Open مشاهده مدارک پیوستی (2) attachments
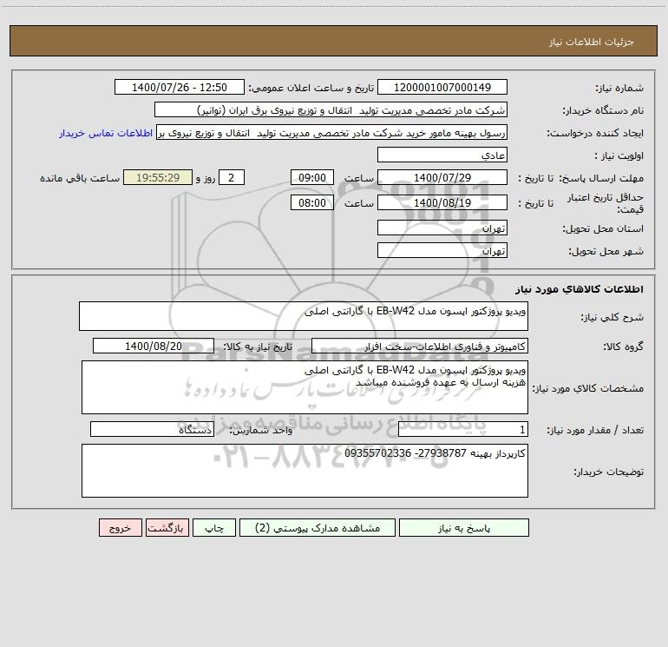This screenshot has width=668, height=647. 318,528
